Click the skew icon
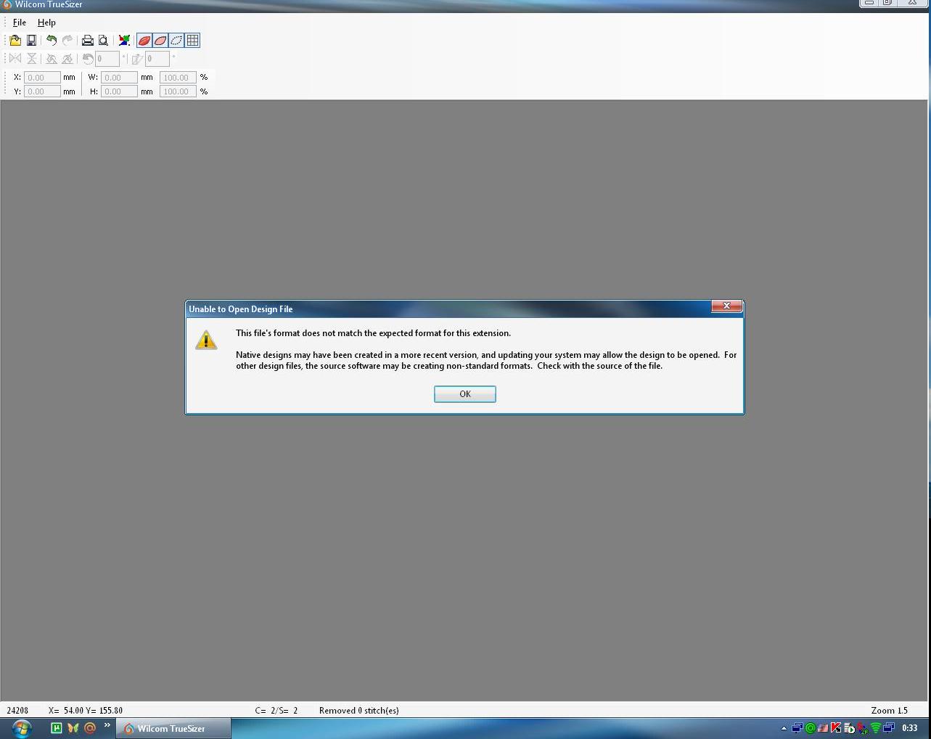This screenshot has width=931, height=739. click(x=137, y=59)
